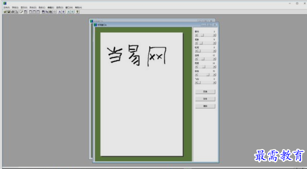The height and width of the screenshot is (169, 307).
Task: Click the window icon beside the pen tool
Action: pyautogui.click(x=26, y=12)
